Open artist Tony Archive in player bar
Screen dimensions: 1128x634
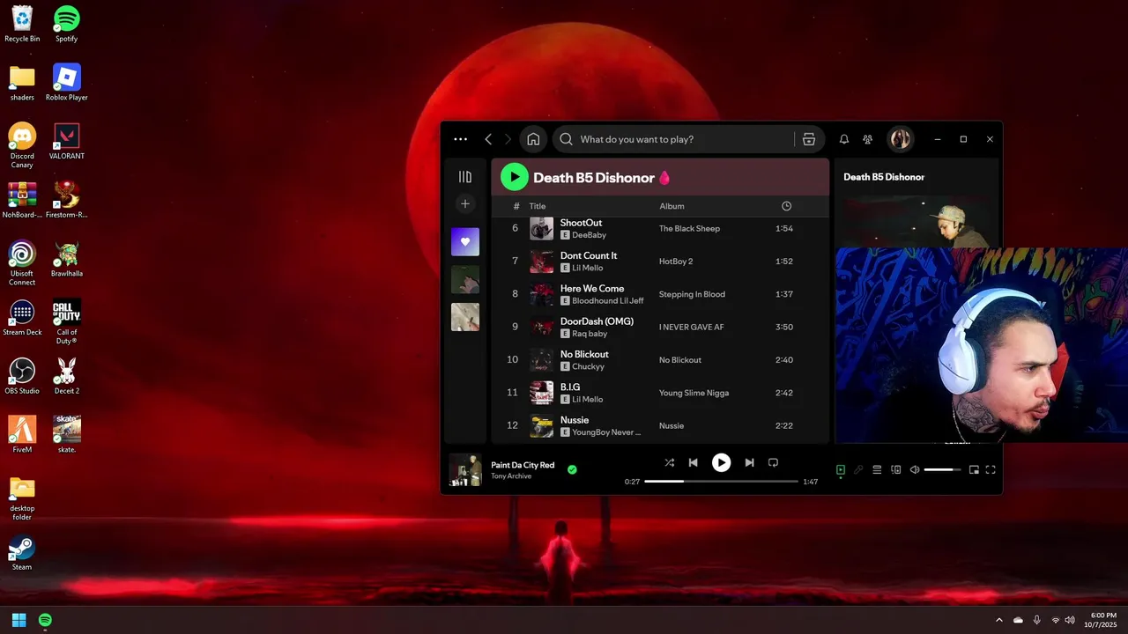(x=511, y=476)
